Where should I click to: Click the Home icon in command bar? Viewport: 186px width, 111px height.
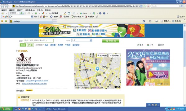pyautogui.click(x=144, y=21)
